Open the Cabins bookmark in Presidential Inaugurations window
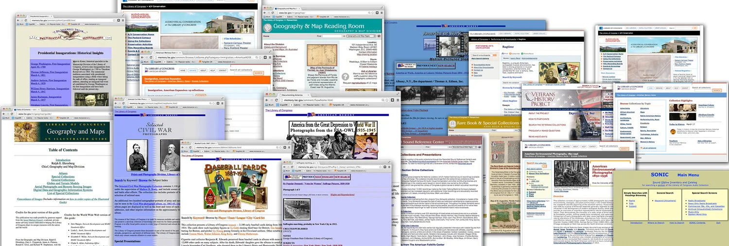 pyautogui.click(x=41, y=24)
